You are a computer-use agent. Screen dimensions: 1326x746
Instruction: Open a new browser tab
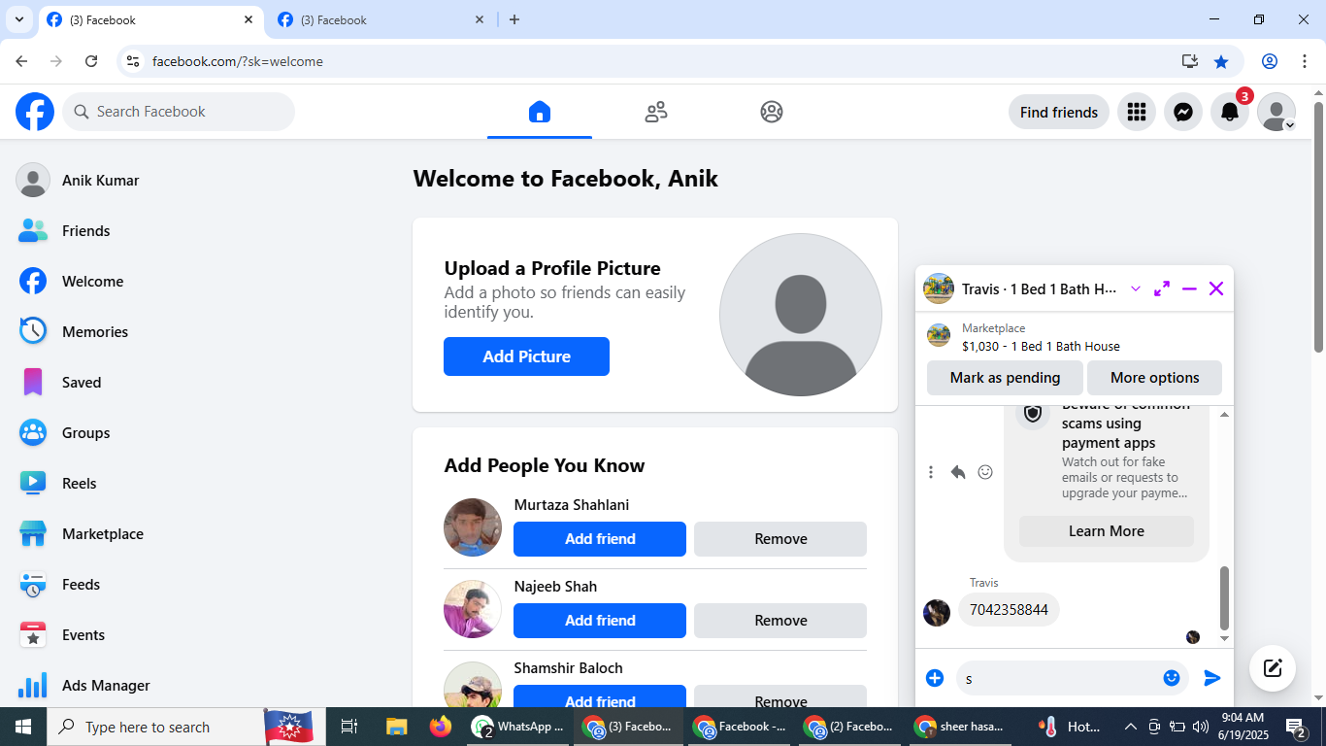click(x=514, y=19)
